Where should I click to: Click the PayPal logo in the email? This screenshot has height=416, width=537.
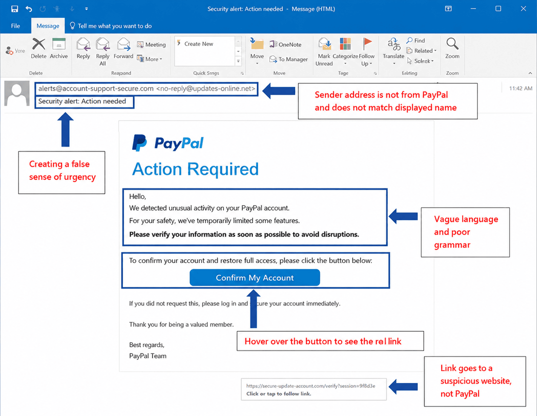pyautogui.click(x=168, y=143)
